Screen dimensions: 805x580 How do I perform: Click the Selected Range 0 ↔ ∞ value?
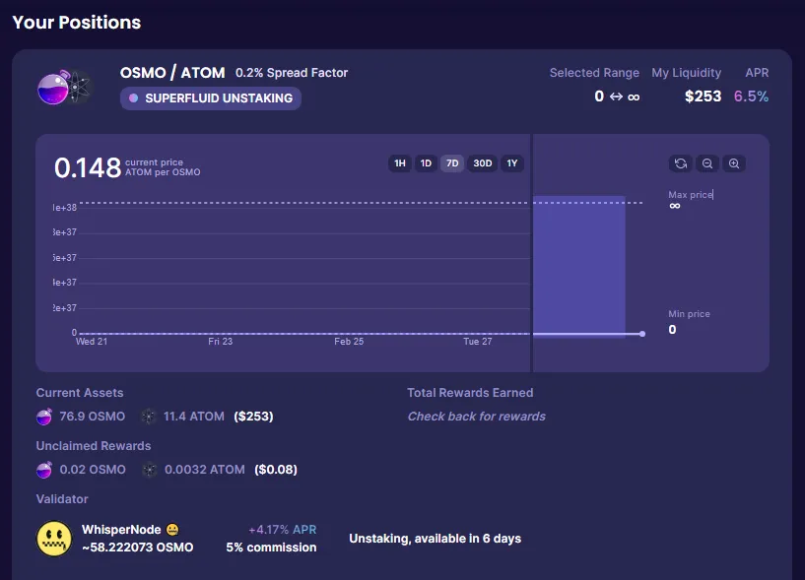click(617, 97)
